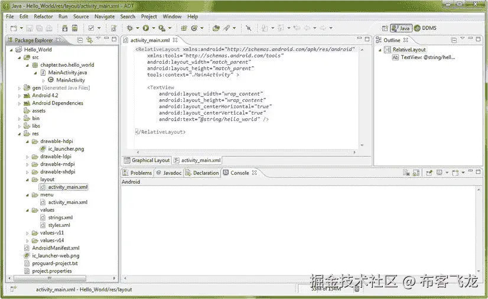Click the Pin Console icon
The width and height of the screenshot is (488, 299).
tap(429, 173)
